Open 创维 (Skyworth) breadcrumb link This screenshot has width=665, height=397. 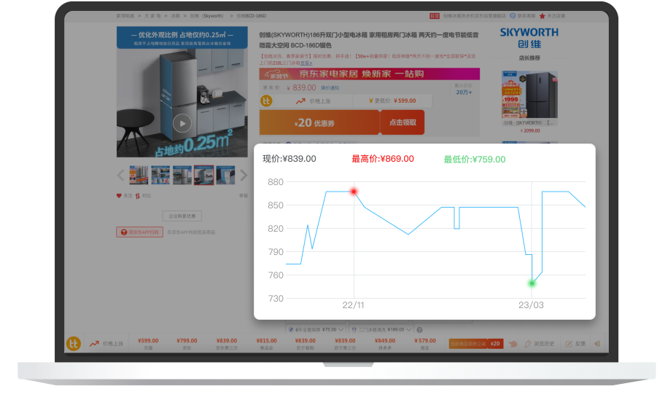point(206,16)
